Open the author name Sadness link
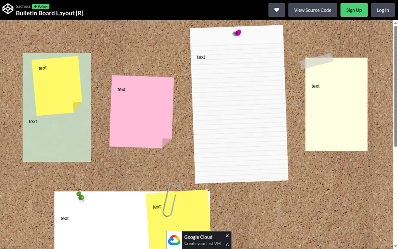The width and height of the screenshot is (398, 249). pos(23,6)
